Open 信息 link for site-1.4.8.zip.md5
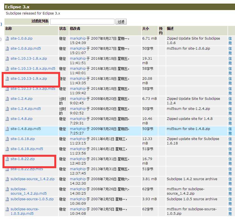The width and height of the screenshot is (235, 222). 230,131
